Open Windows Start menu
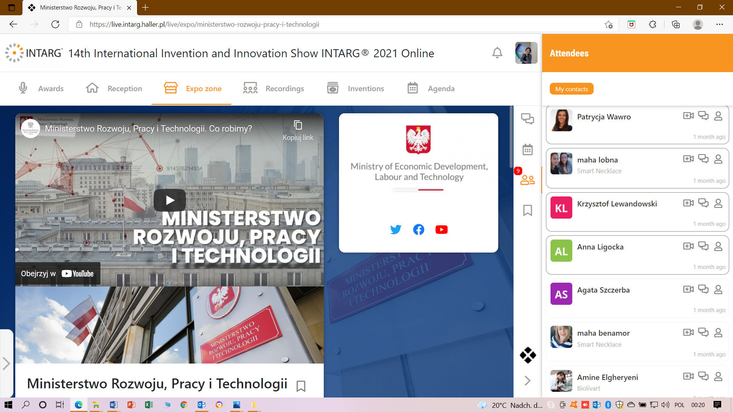Viewport: 733px width, 412px height. [x=8, y=405]
